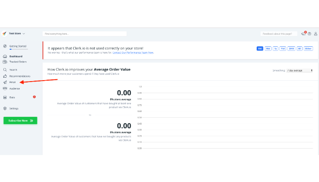319x182 pixels.
Task: Open the help question mark icon
Action: click(309, 34)
